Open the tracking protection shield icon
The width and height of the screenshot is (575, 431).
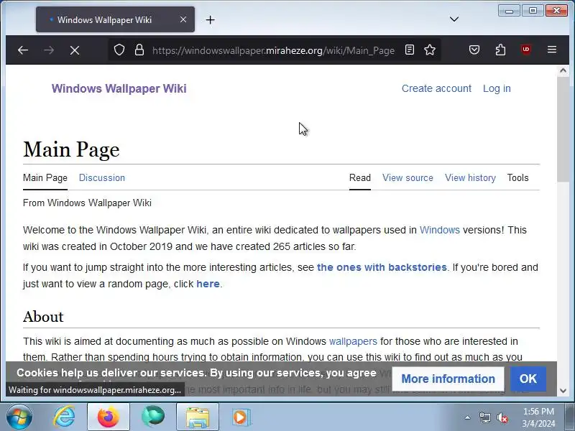click(119, 50)
